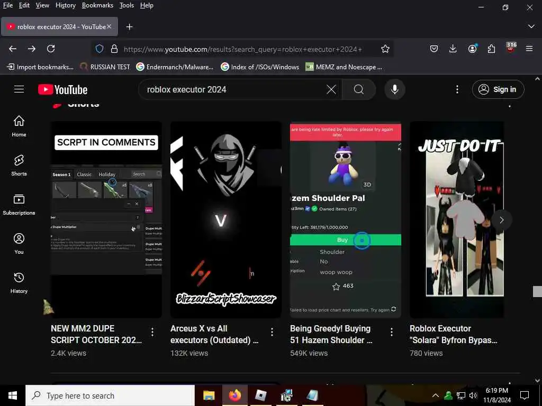Open Windows notification center

pos(525,395)
